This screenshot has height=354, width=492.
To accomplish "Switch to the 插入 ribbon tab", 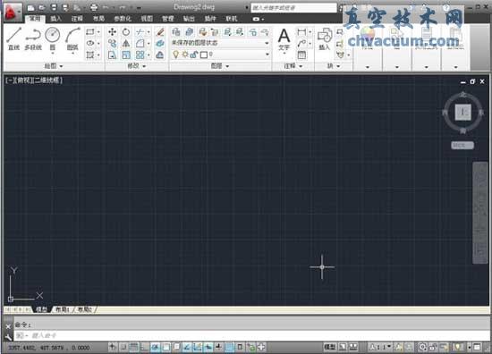I will pyautogui.click(x=56, y=19).
